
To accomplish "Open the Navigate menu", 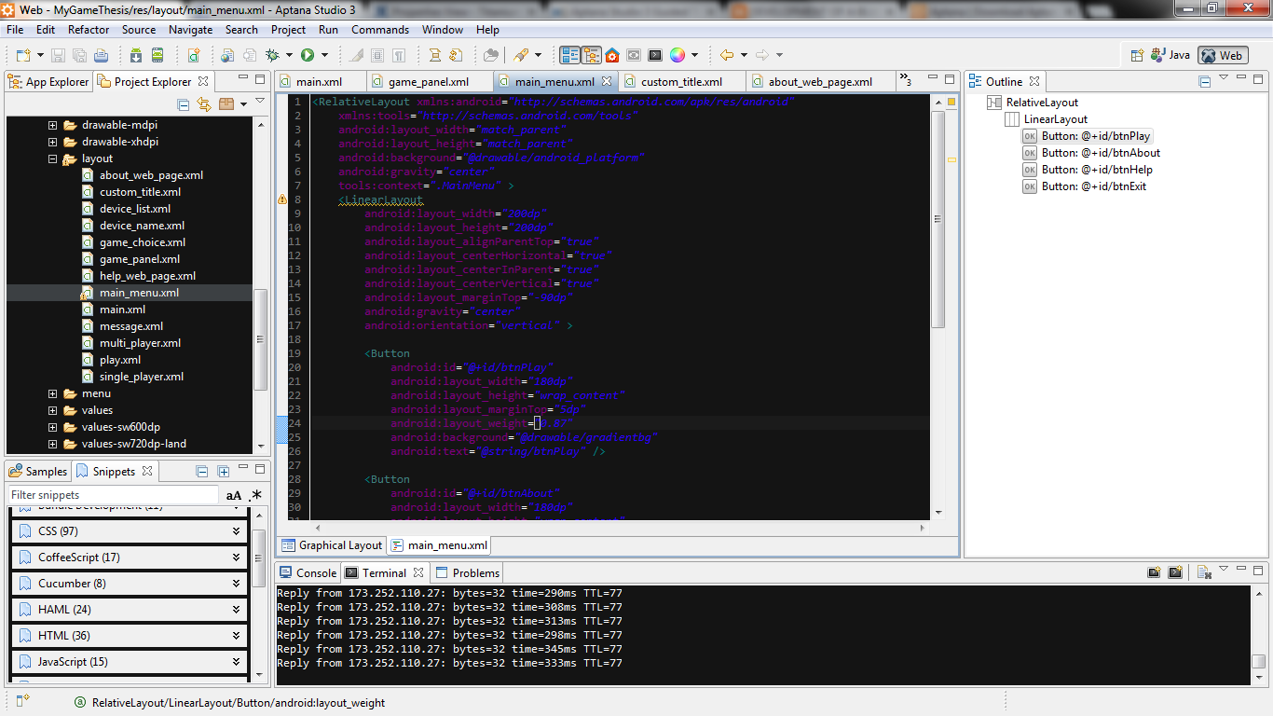I will click(190, 30).
